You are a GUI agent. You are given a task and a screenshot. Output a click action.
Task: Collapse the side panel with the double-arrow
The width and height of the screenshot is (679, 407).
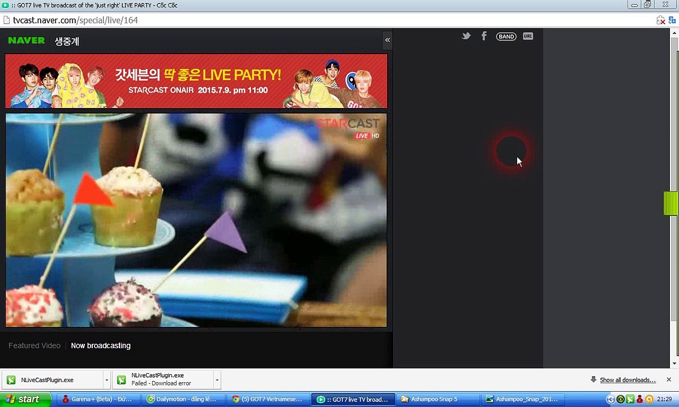388,40
